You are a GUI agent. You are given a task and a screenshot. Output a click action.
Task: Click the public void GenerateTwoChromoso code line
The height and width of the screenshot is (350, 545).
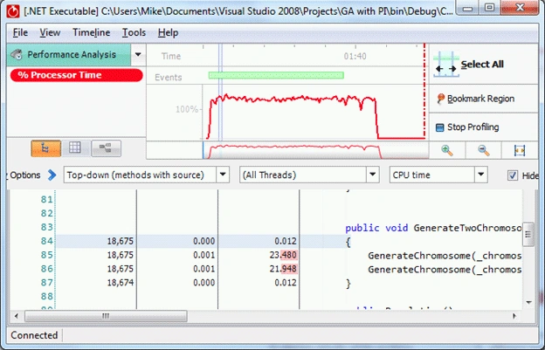click(433, 228)
